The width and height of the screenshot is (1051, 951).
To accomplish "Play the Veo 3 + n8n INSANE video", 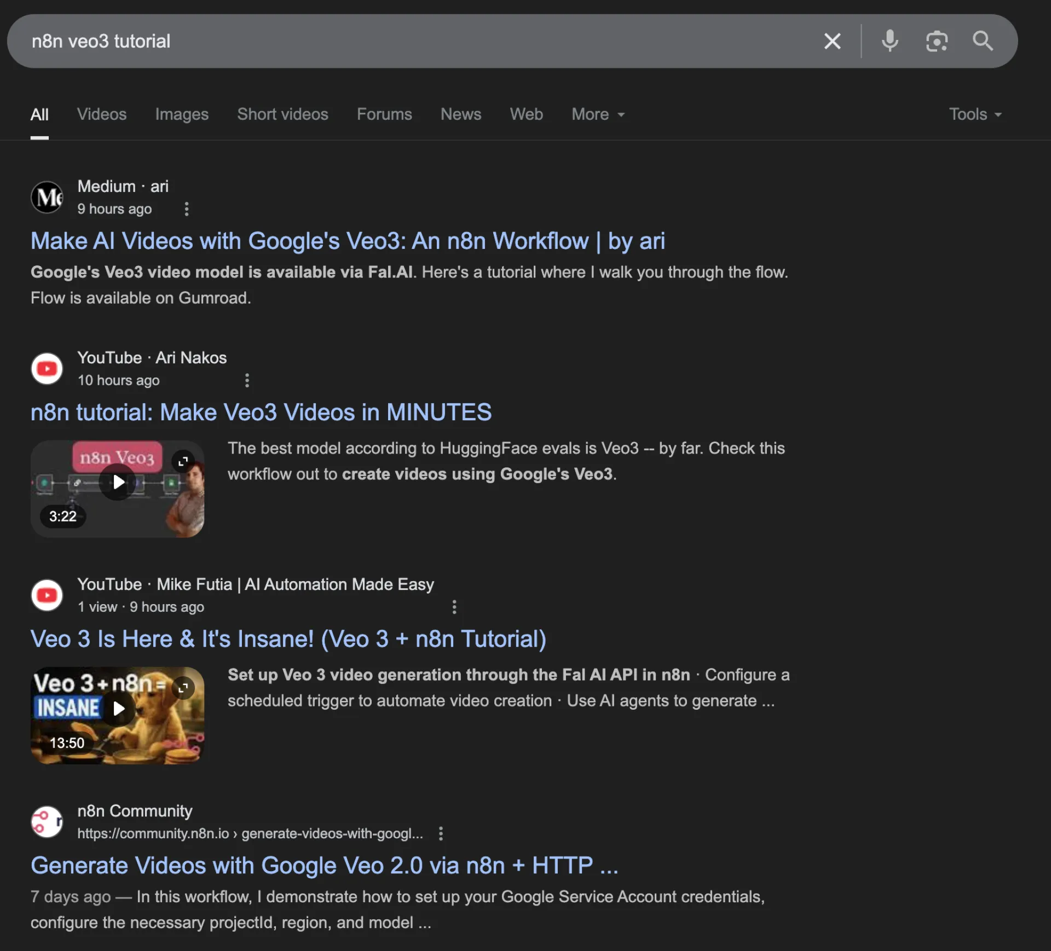I will coord(118,709).
